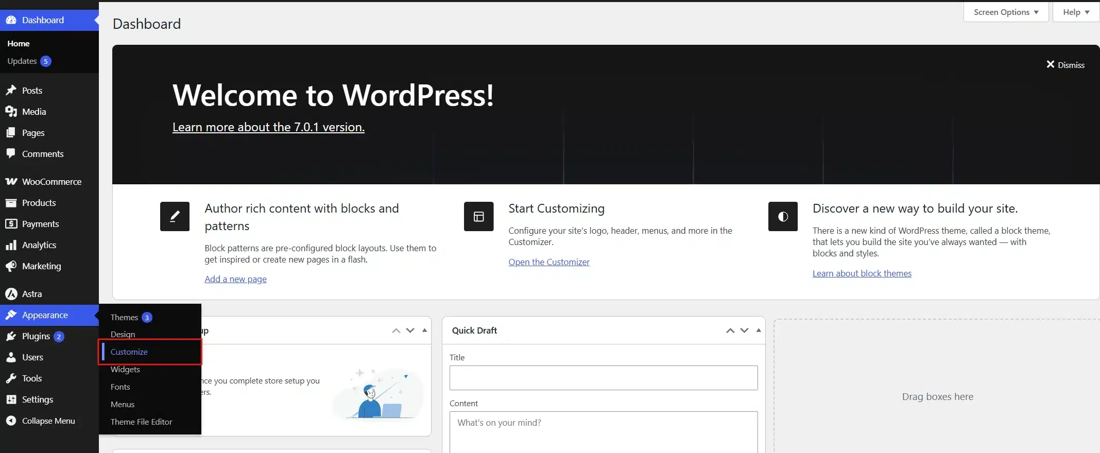Click the Analytics bar chart icon
This screenshot has width=1100, height=453.
click(x=11, y=245)
